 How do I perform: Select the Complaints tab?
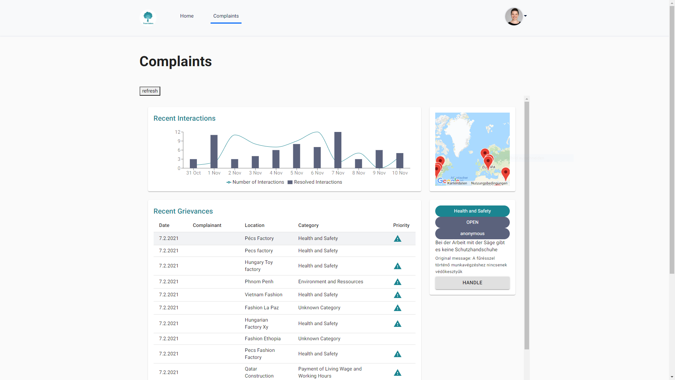pyautogui.click(x=226, y=16)
